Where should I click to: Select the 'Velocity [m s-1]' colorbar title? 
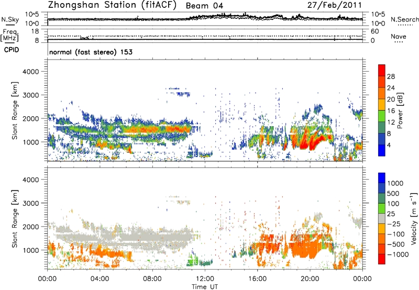[x=414, y=218]
